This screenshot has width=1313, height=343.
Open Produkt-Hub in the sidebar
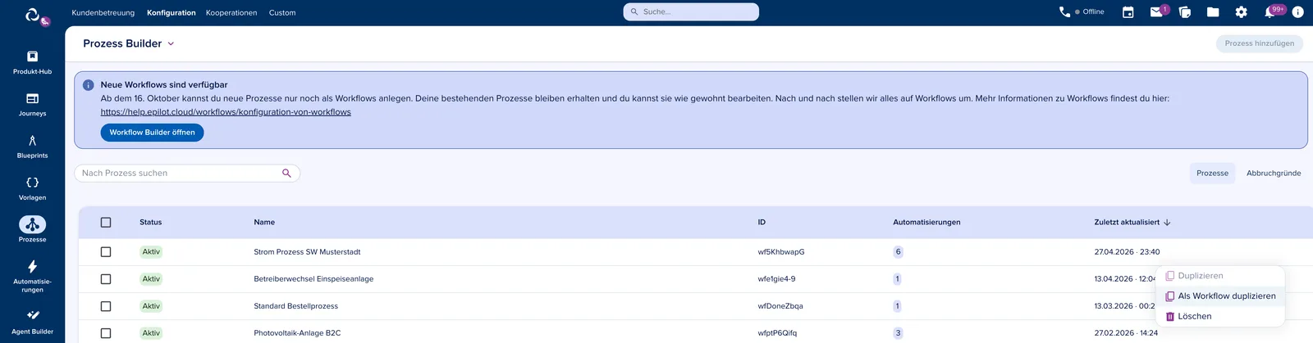tap(32, 63)
